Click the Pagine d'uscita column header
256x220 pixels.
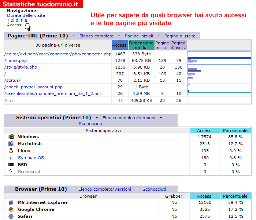(x=178, y=45)
